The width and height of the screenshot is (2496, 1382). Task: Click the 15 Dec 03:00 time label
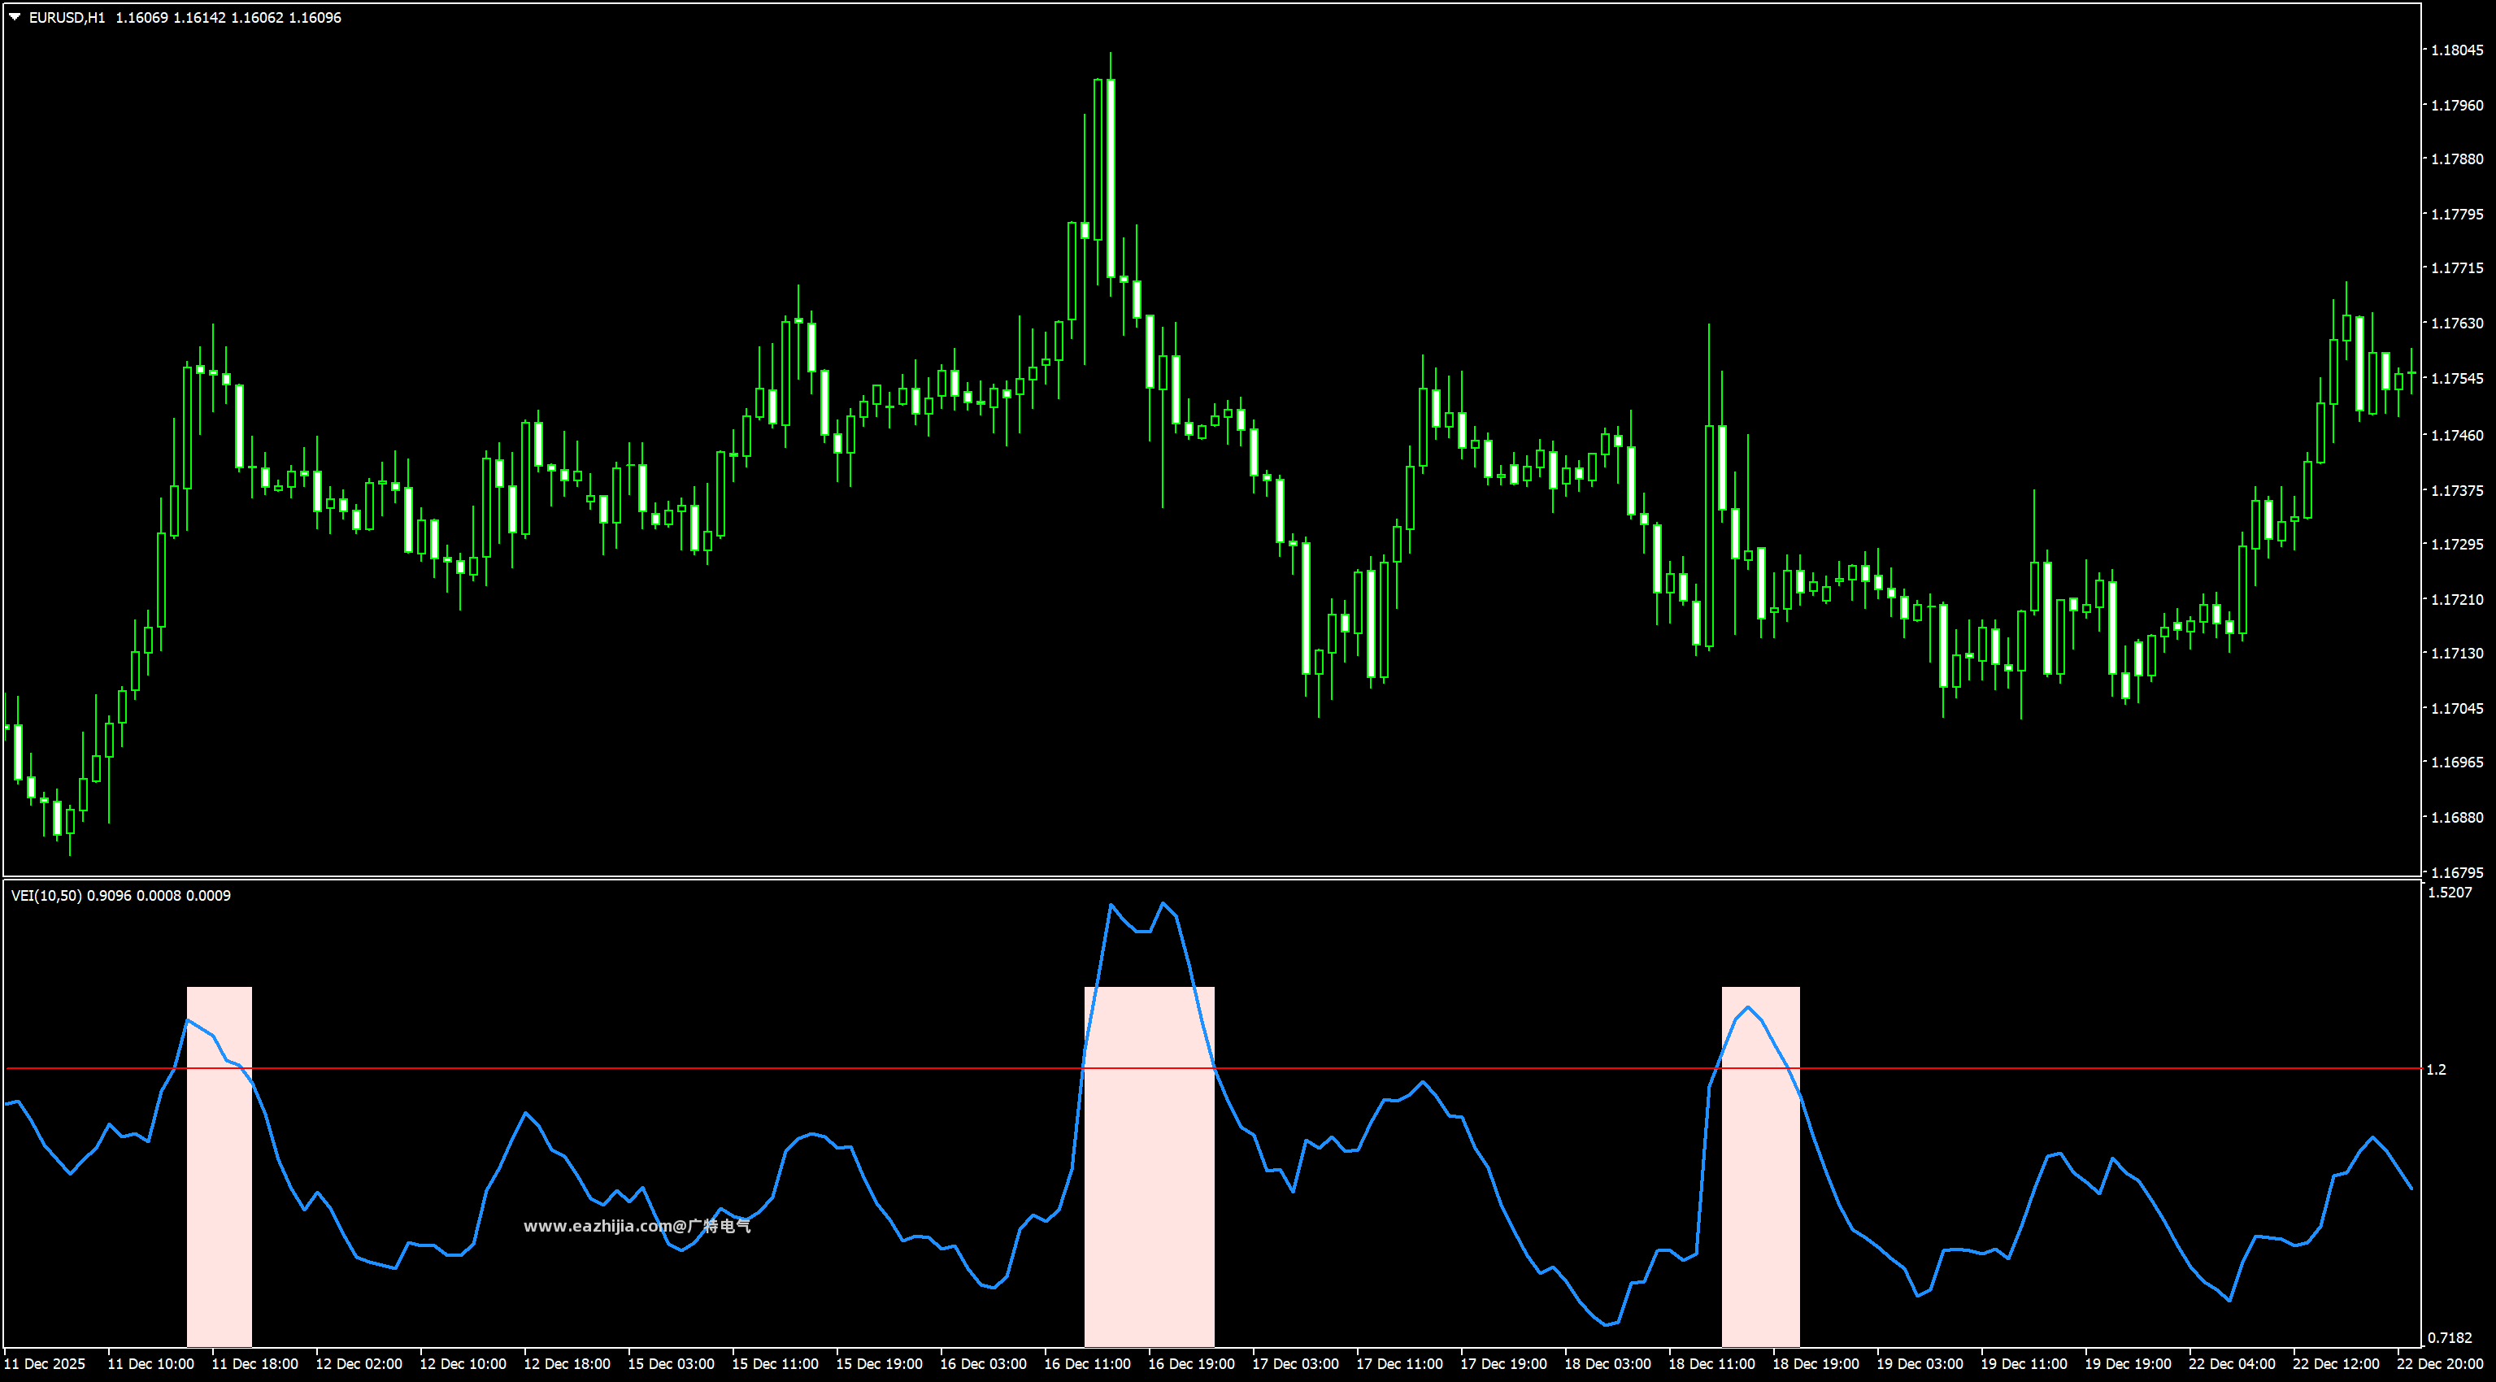point(672,1365)
